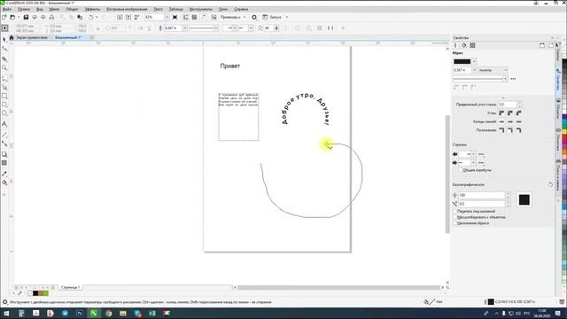Select the round Corners option
567x319 pixels.
click(x=510, y=113)
